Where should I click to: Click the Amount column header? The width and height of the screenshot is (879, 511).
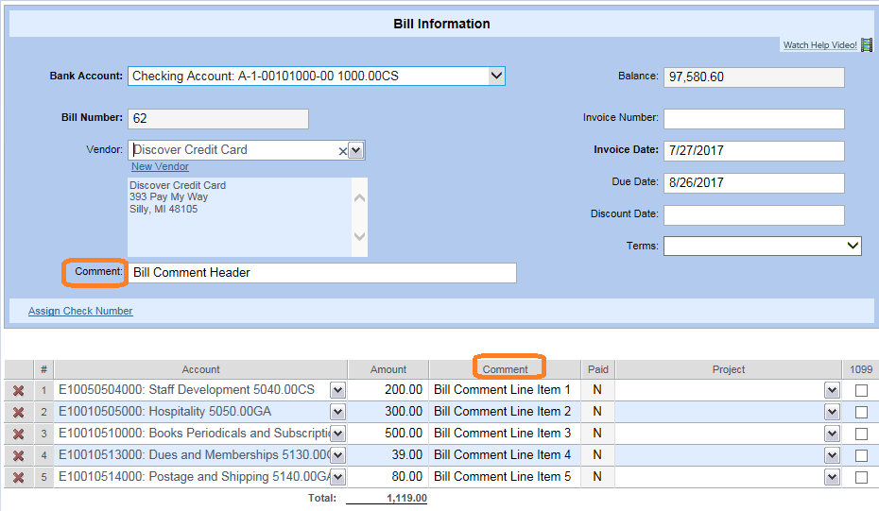click(x=388, y=369)
